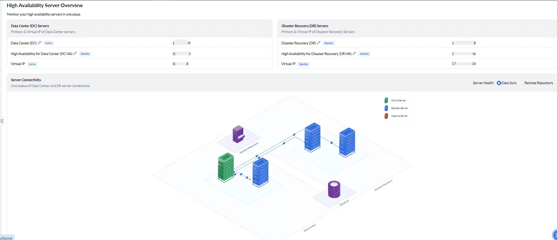This screenshot has height=240, width=557.
Task: Open the round help widget at the page corner
Action: [x=554, y=235]
